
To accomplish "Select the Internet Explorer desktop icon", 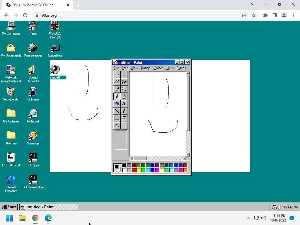I will click(x=11, y=184).
